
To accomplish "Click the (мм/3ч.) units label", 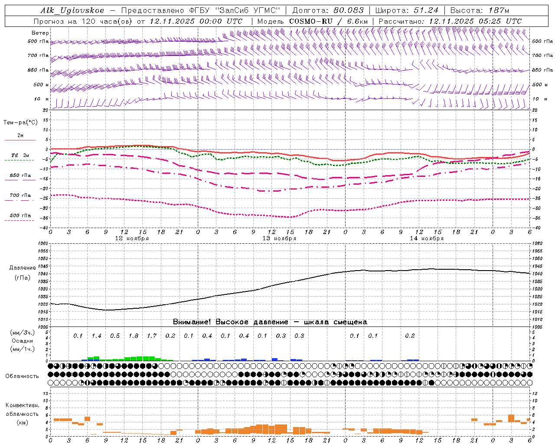I will 22,333.
